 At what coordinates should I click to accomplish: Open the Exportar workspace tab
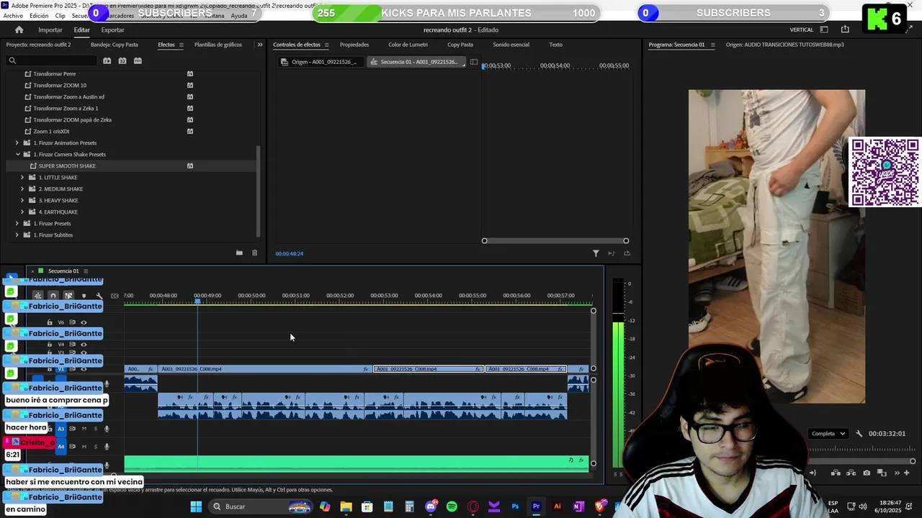pos(112,29)
